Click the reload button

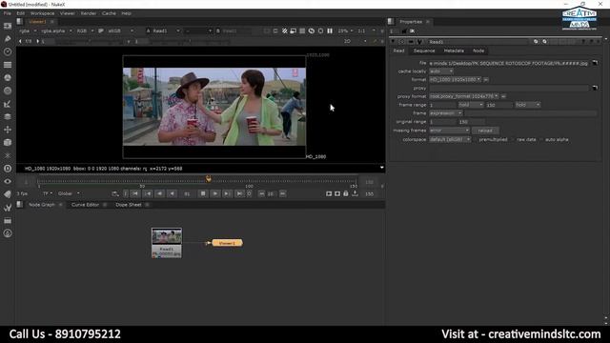pyautogui.click(x=485, y=131)
